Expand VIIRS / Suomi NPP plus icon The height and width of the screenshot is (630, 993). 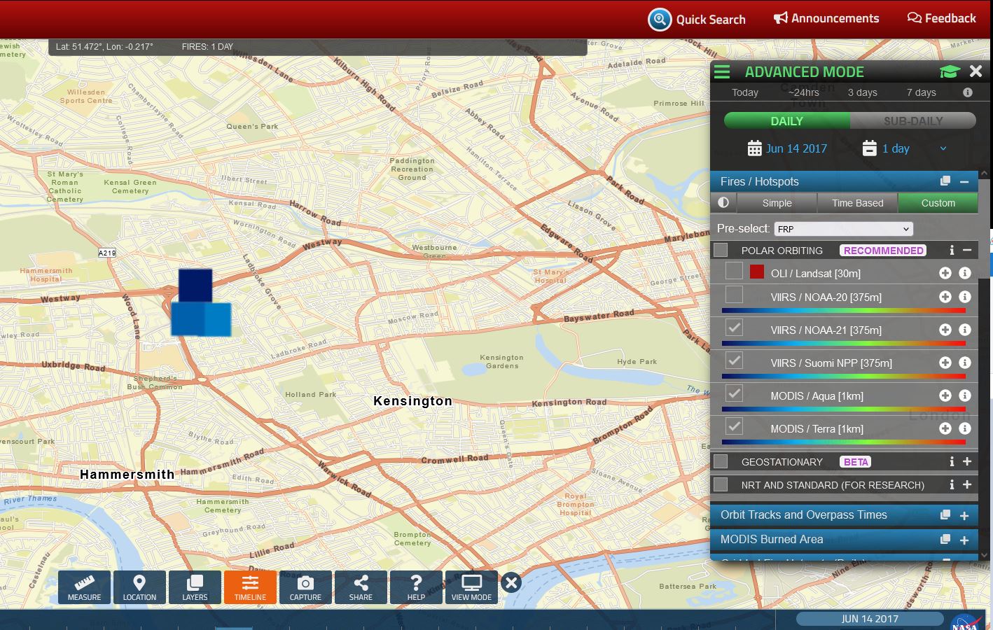click(x=945, y=363)
